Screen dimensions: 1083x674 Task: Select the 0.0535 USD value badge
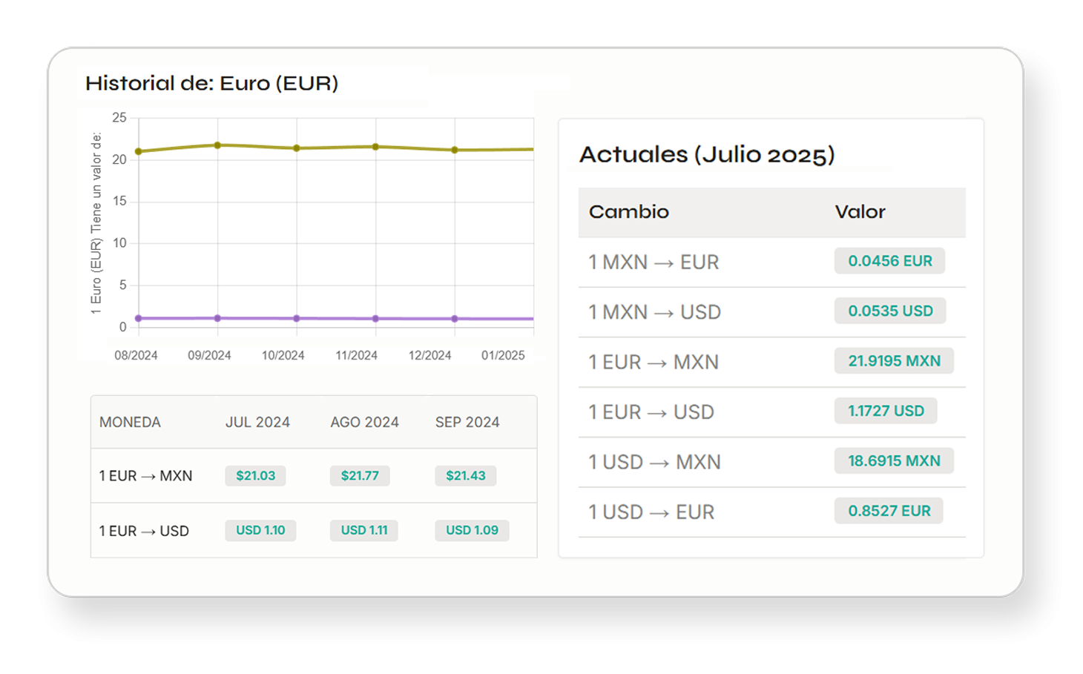coord(890,311)
